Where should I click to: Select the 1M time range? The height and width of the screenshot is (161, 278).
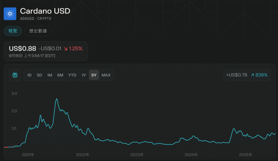[49, 75]
